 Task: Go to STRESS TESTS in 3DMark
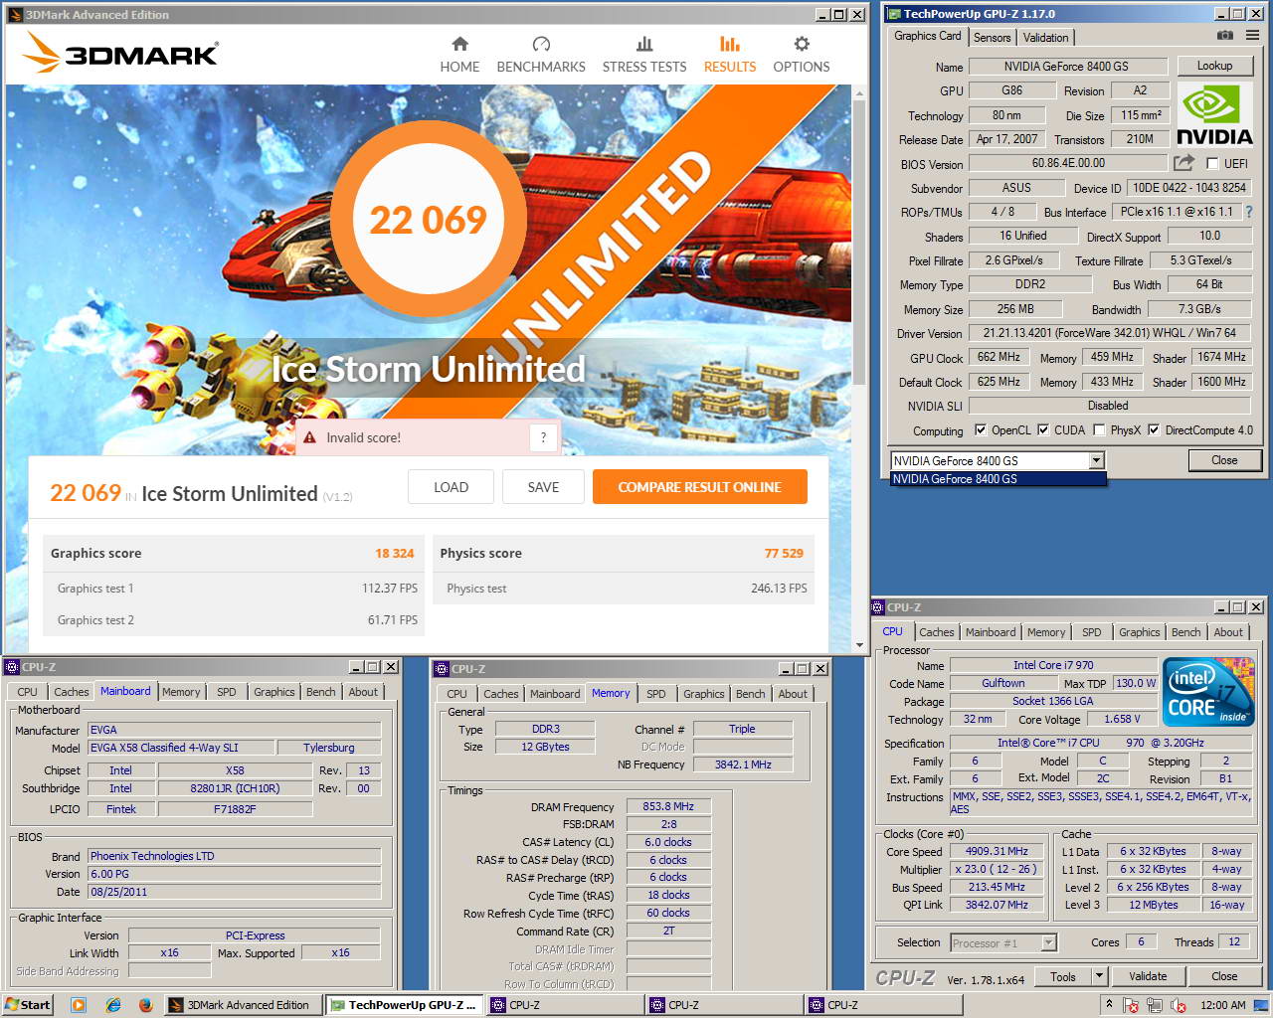pos(644,55)
